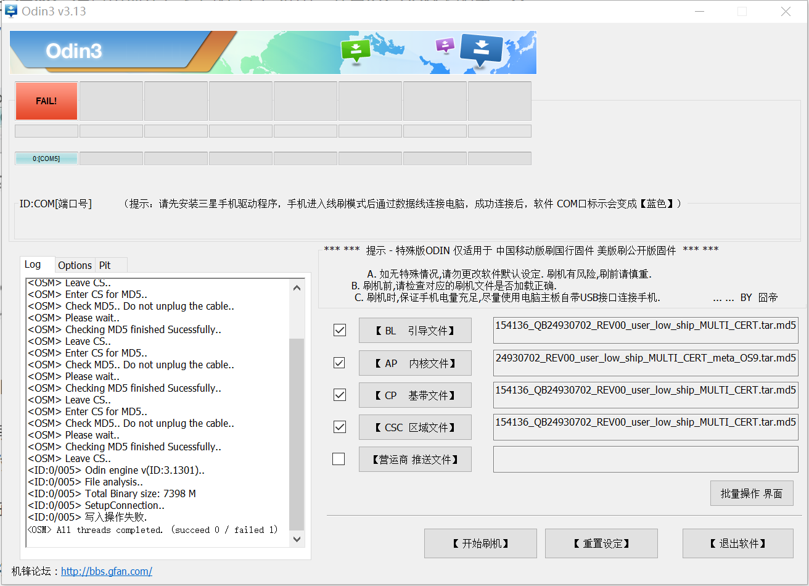Click the CP file path field
Image resolution: width=809 pixels, height=586 pixels.
tap(646, 395)
